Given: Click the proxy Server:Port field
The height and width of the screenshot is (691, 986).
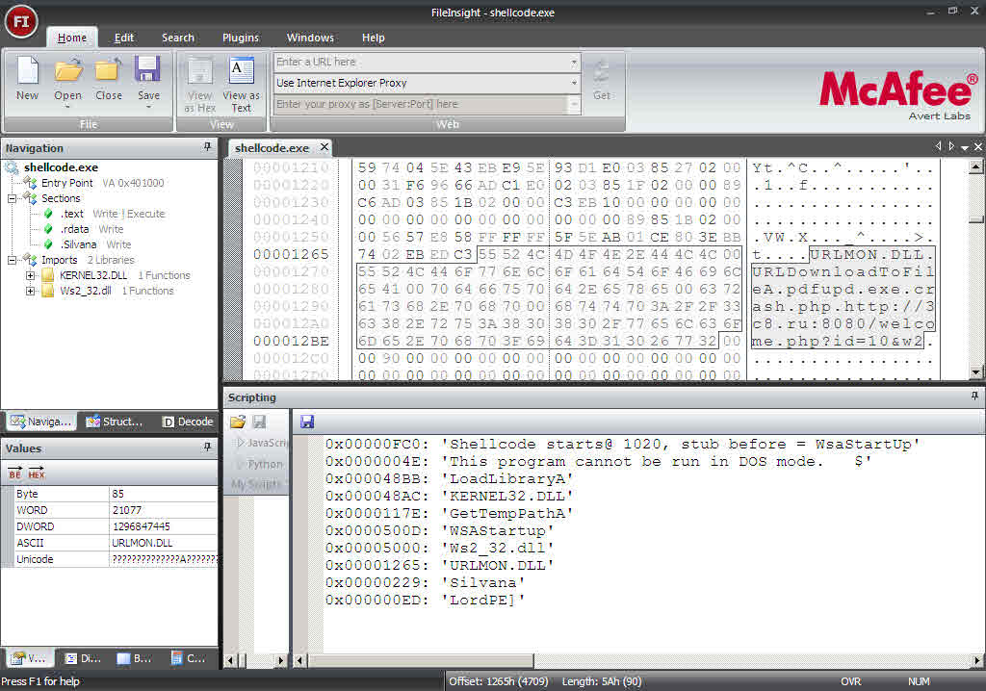Looking at the screenshot, I should pos(420,104).
